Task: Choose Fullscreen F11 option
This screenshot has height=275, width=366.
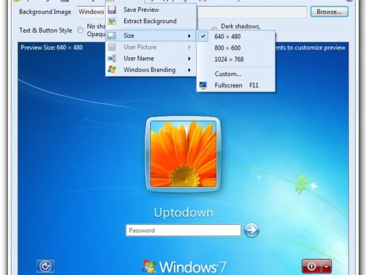Action: (x=236, y=85)
